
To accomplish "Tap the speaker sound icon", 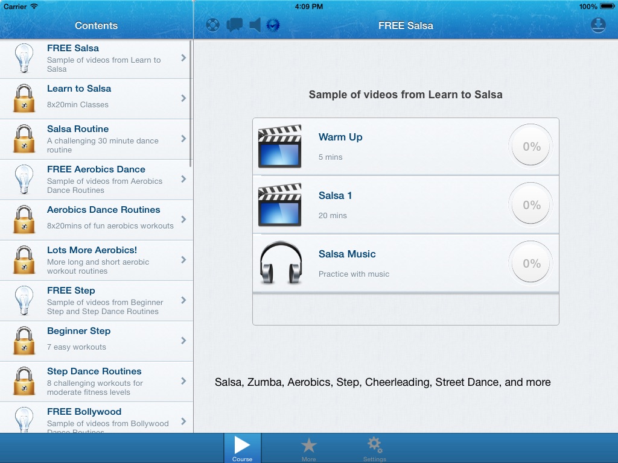I will coord(255,25).
